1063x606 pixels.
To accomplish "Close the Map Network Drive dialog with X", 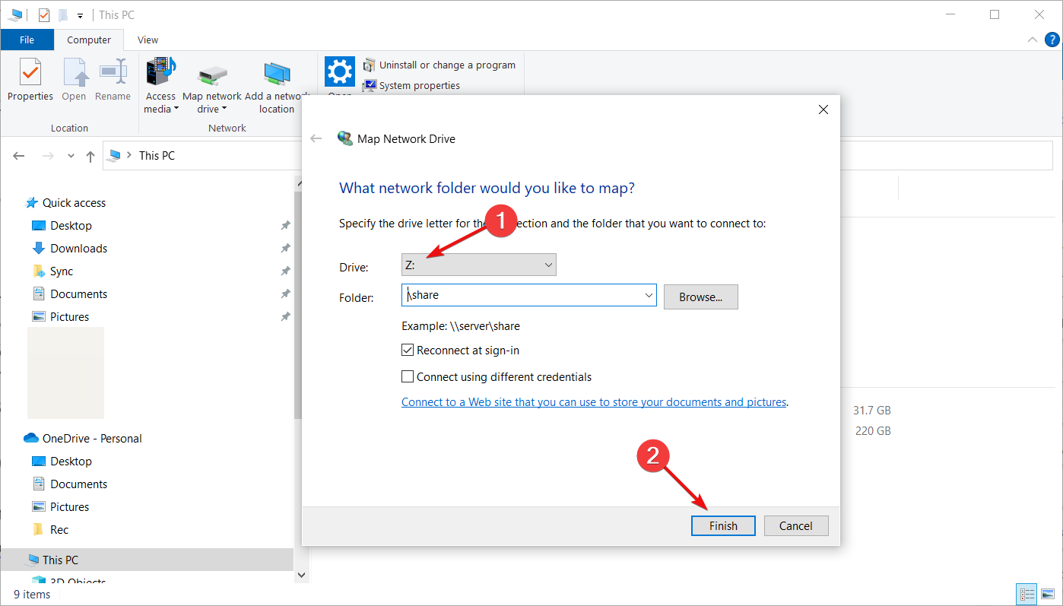I will 823,109.
